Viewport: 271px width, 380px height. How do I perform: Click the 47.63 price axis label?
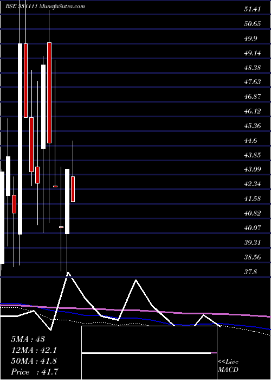pyautogui.click(x=253, y=82)
